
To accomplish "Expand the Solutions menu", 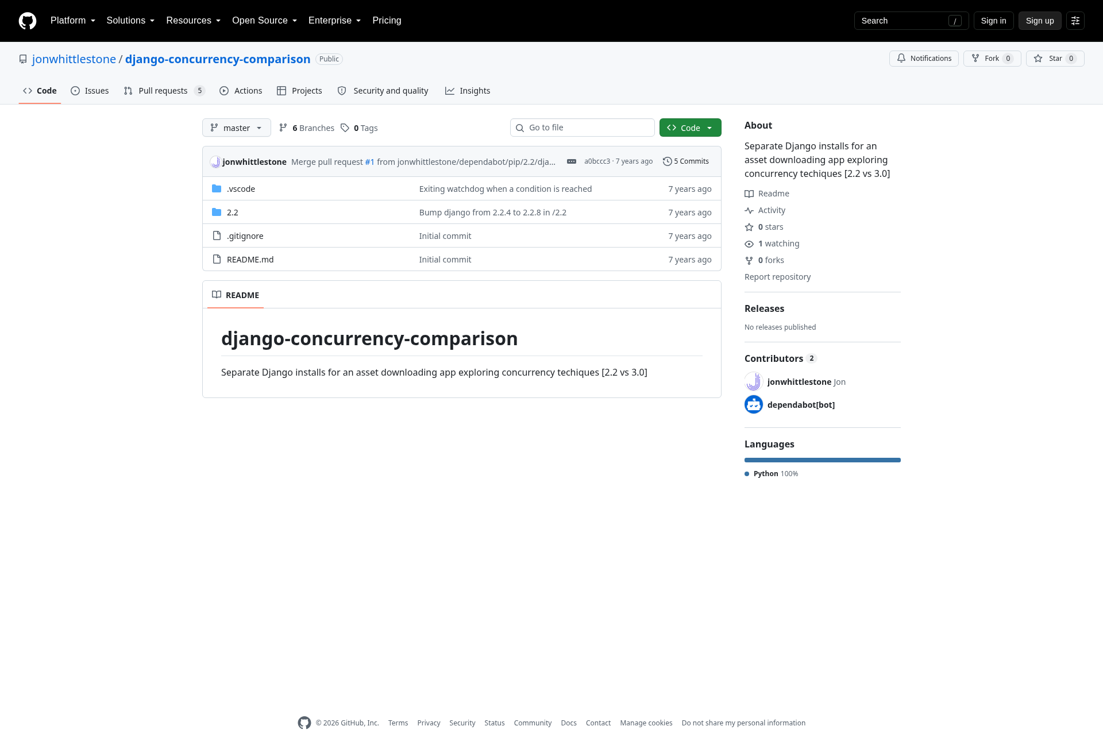I will pyautogui.click(x=130, y=21).
